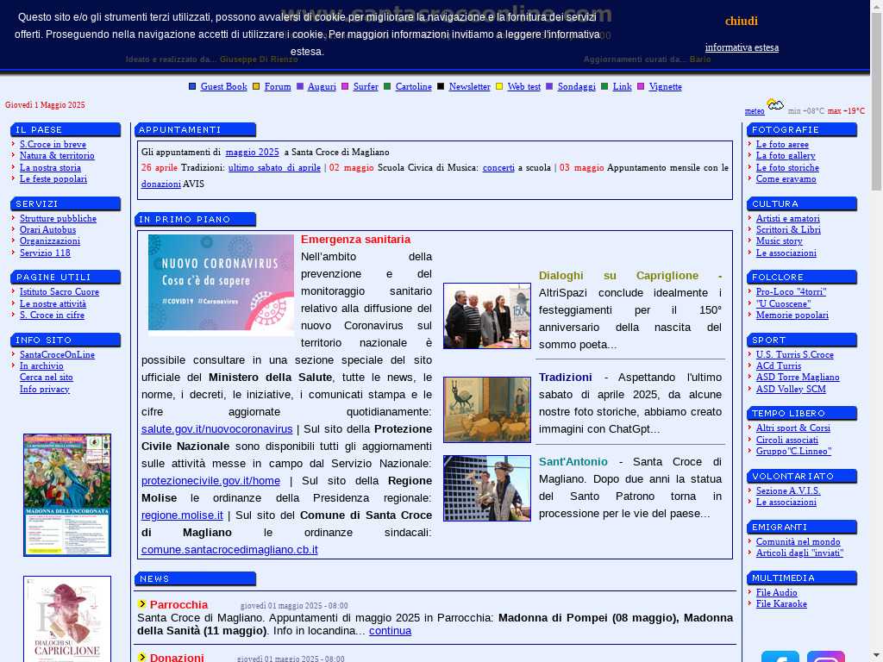Open the Guest Book page
Viewport: 883px width, 662px height.
point(223,86)
